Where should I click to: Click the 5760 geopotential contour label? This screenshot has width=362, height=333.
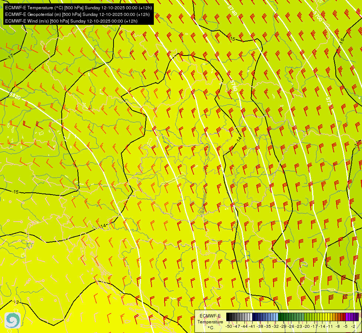pyautogui.click(x=233, y=85)
